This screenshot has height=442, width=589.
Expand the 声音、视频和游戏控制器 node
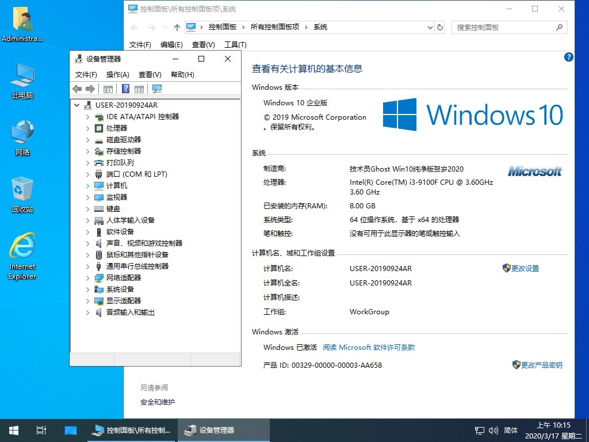click(x=87, y=243)
